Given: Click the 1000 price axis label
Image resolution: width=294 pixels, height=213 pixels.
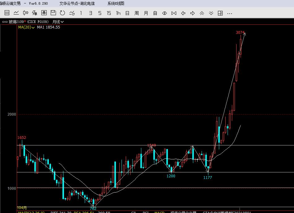Looking at the screenshot, I should (12, 189).
